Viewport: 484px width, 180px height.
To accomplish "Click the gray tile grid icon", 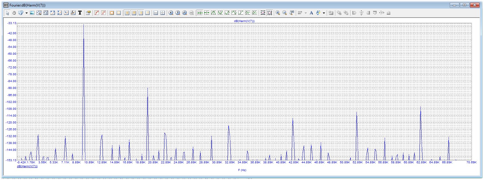I will [x=300, y=13].
